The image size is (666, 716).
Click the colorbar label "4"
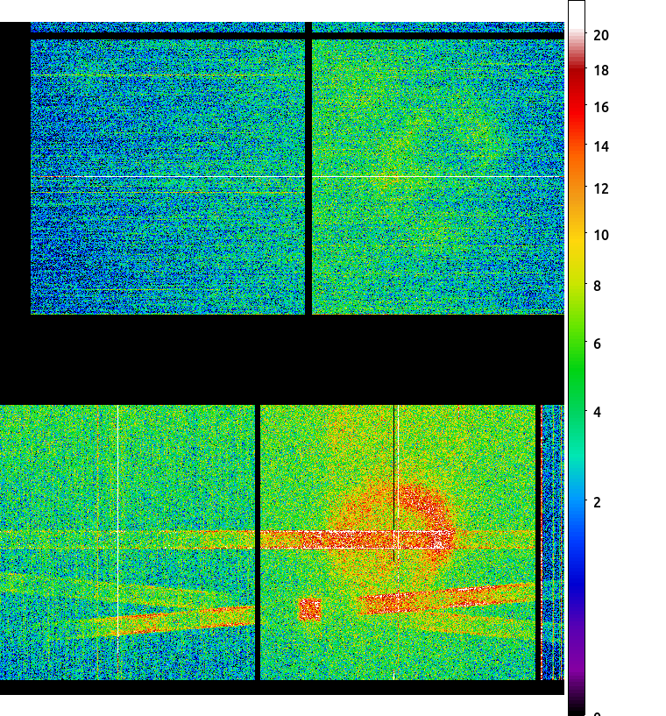coord(597,413)
